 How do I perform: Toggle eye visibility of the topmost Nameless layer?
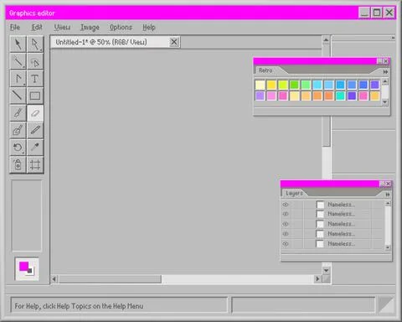pyautogui.click(x=286, y=205)
